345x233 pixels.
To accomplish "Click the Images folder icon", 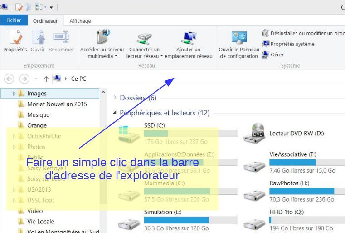I will 21,94.
